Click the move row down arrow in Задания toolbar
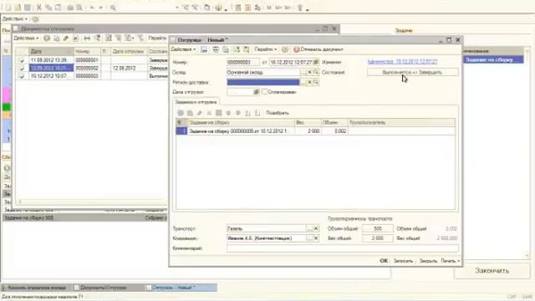535x301 pixels. [x=238, y=113]
